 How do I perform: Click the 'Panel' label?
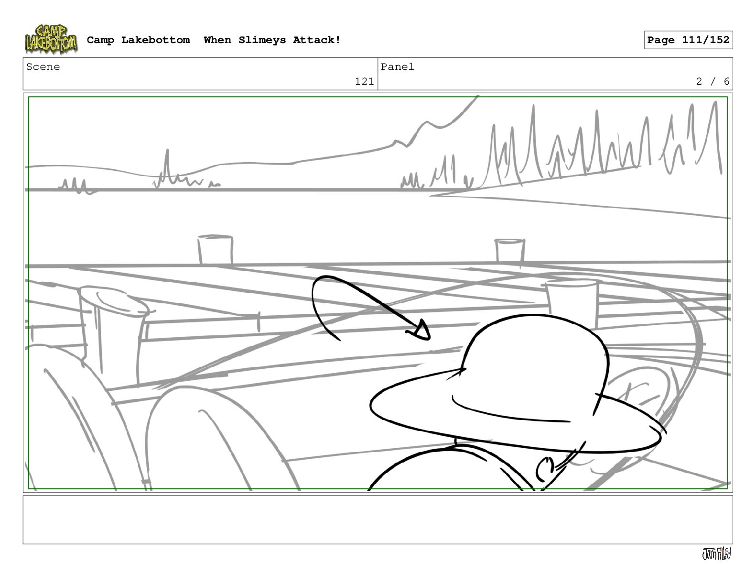point(398,67)
